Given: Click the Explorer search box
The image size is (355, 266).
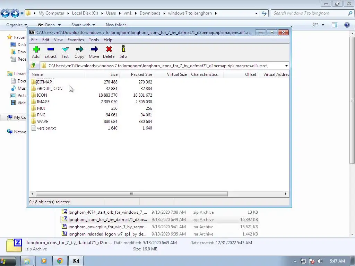Looking at the screenshot, I should [312, 14].
